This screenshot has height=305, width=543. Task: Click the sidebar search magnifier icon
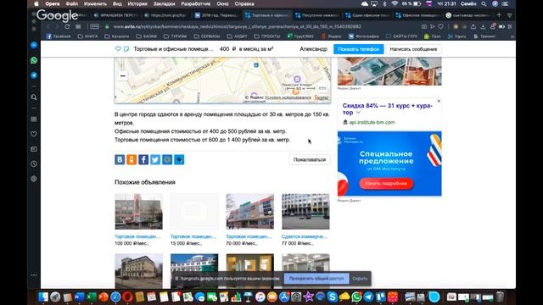34,97
